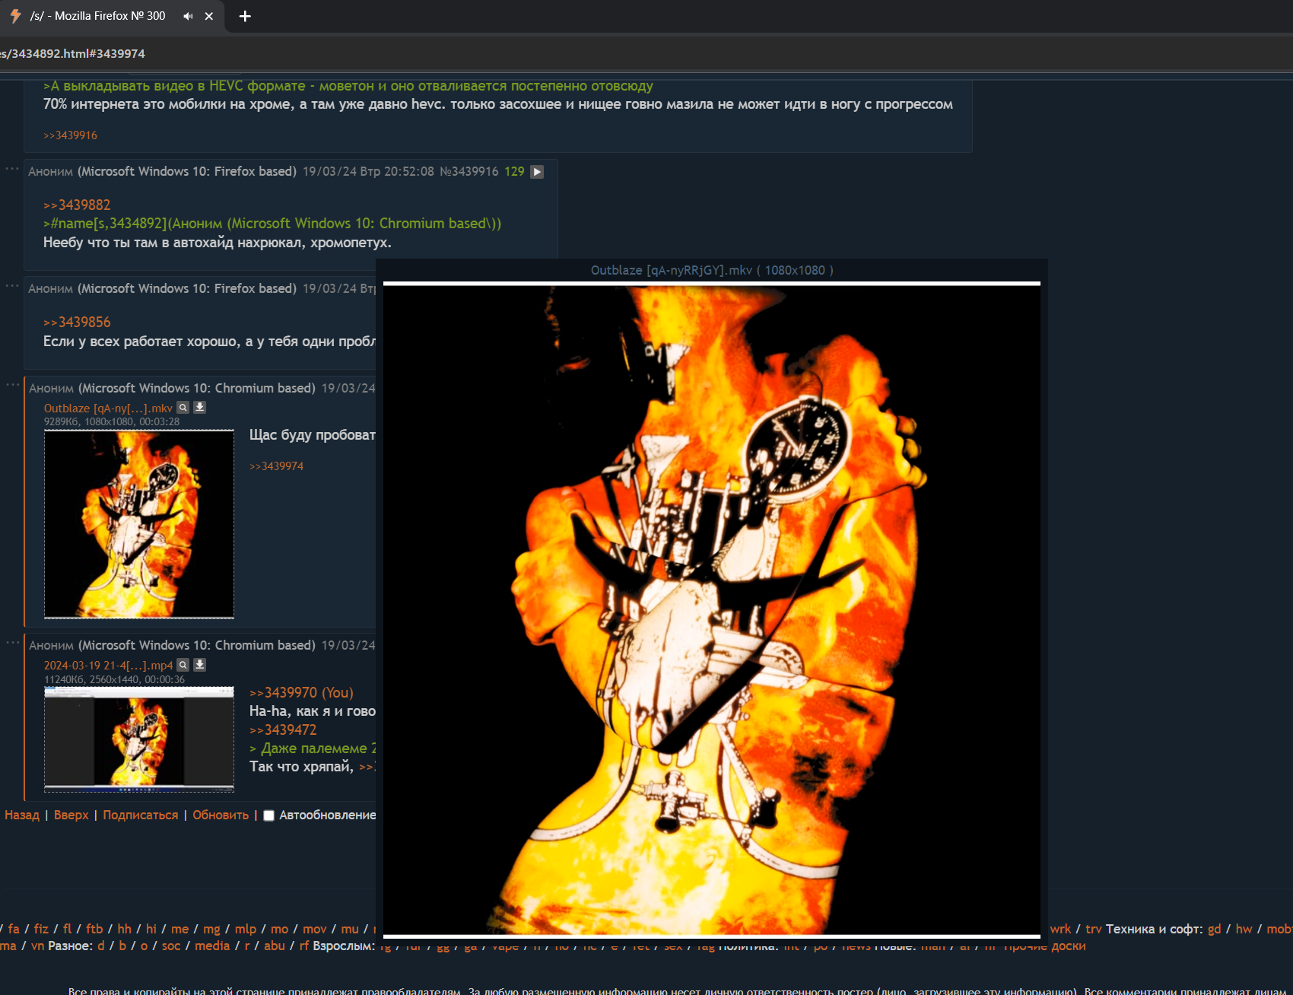Open a new browser tab
This screenshot has width=1293, height=995.
click(x=245, y=16)
